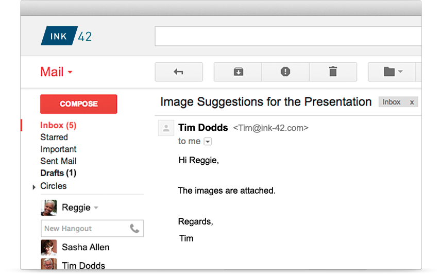Click the INK 42 logo
The width and height of the screenshot is (440, 274).
66,36
